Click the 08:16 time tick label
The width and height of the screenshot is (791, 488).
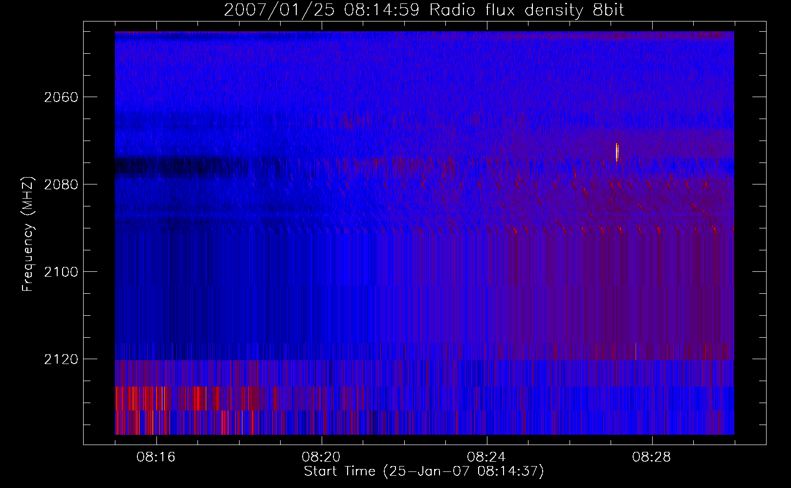click(156, 457)
